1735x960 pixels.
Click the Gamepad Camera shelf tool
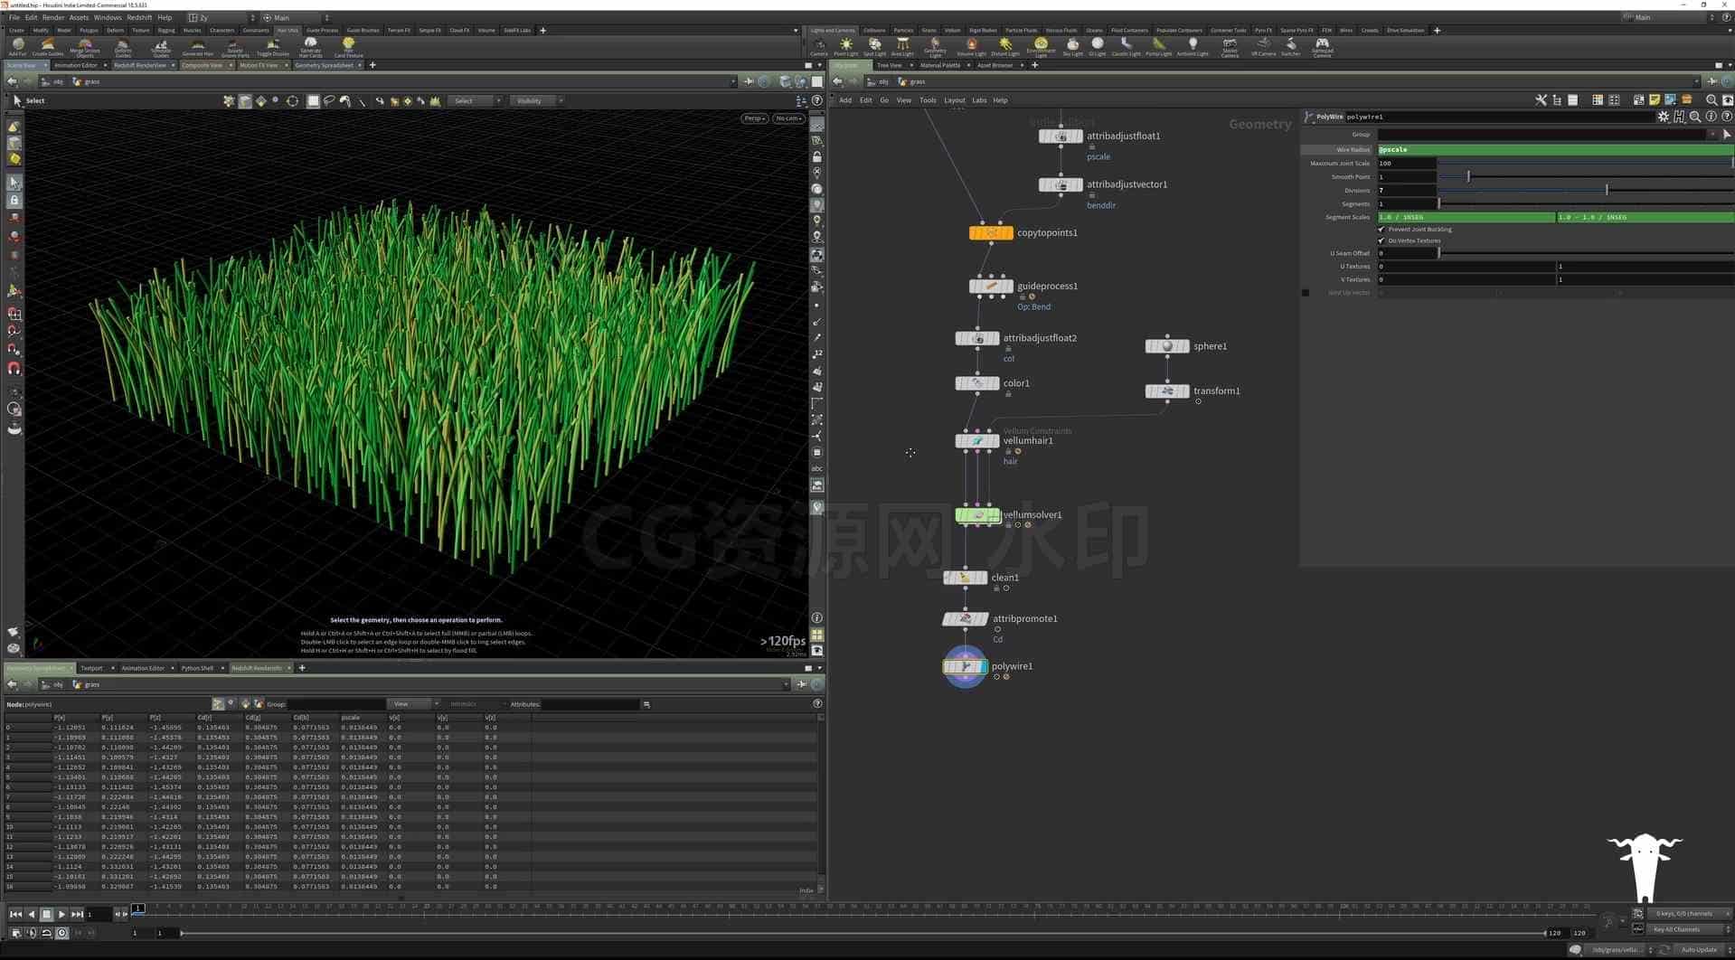(1322, 47)
